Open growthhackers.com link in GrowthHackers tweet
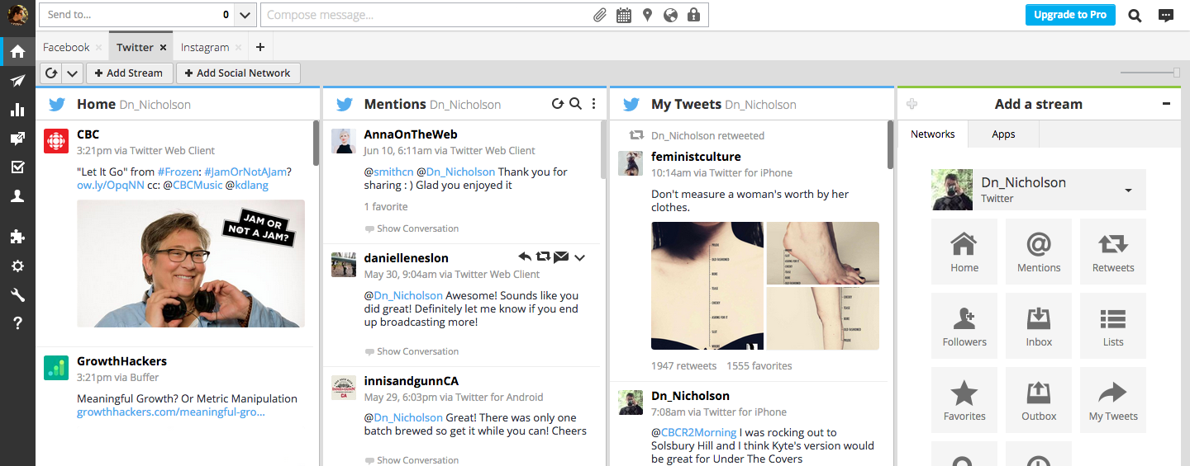 pos(171,412)
